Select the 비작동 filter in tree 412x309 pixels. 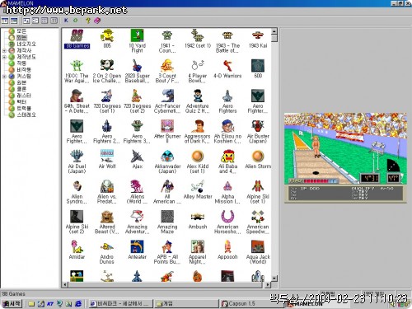tap(24, 70)
